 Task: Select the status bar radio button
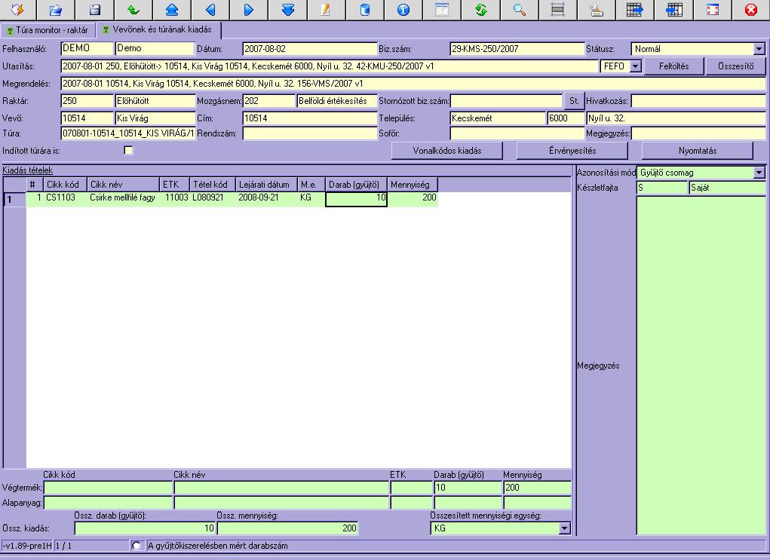pos(137,545)
